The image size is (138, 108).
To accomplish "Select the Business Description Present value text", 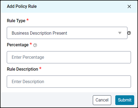I will 40,33.
